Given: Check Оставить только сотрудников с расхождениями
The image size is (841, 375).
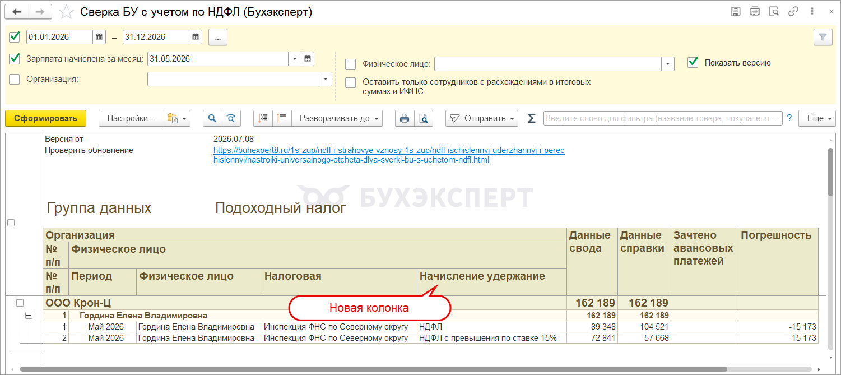Looking at the screenshot, I should [x=351, y=82].
